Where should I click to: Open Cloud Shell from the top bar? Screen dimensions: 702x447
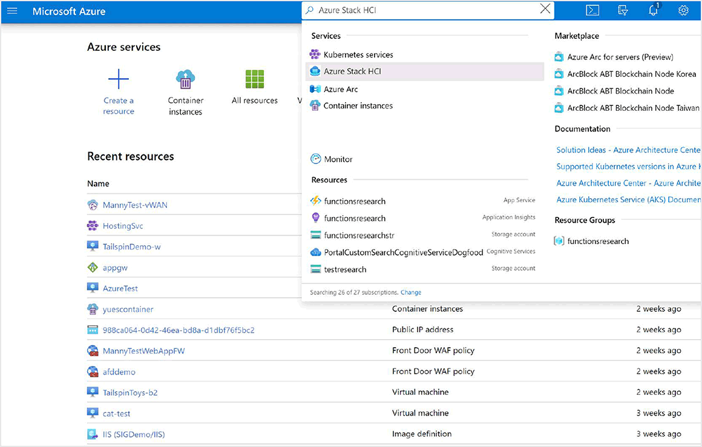(592, 10)
